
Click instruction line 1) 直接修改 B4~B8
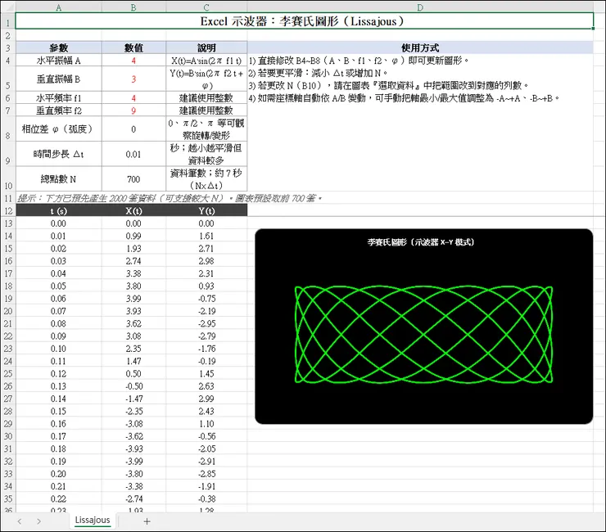359,61
